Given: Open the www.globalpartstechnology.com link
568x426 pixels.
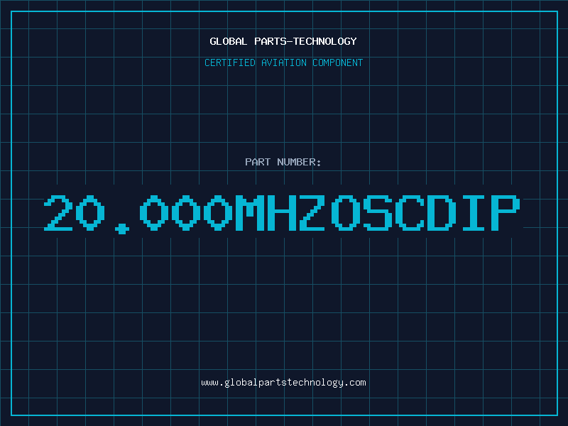Looking at the screenshot, I should click(283, 383).
